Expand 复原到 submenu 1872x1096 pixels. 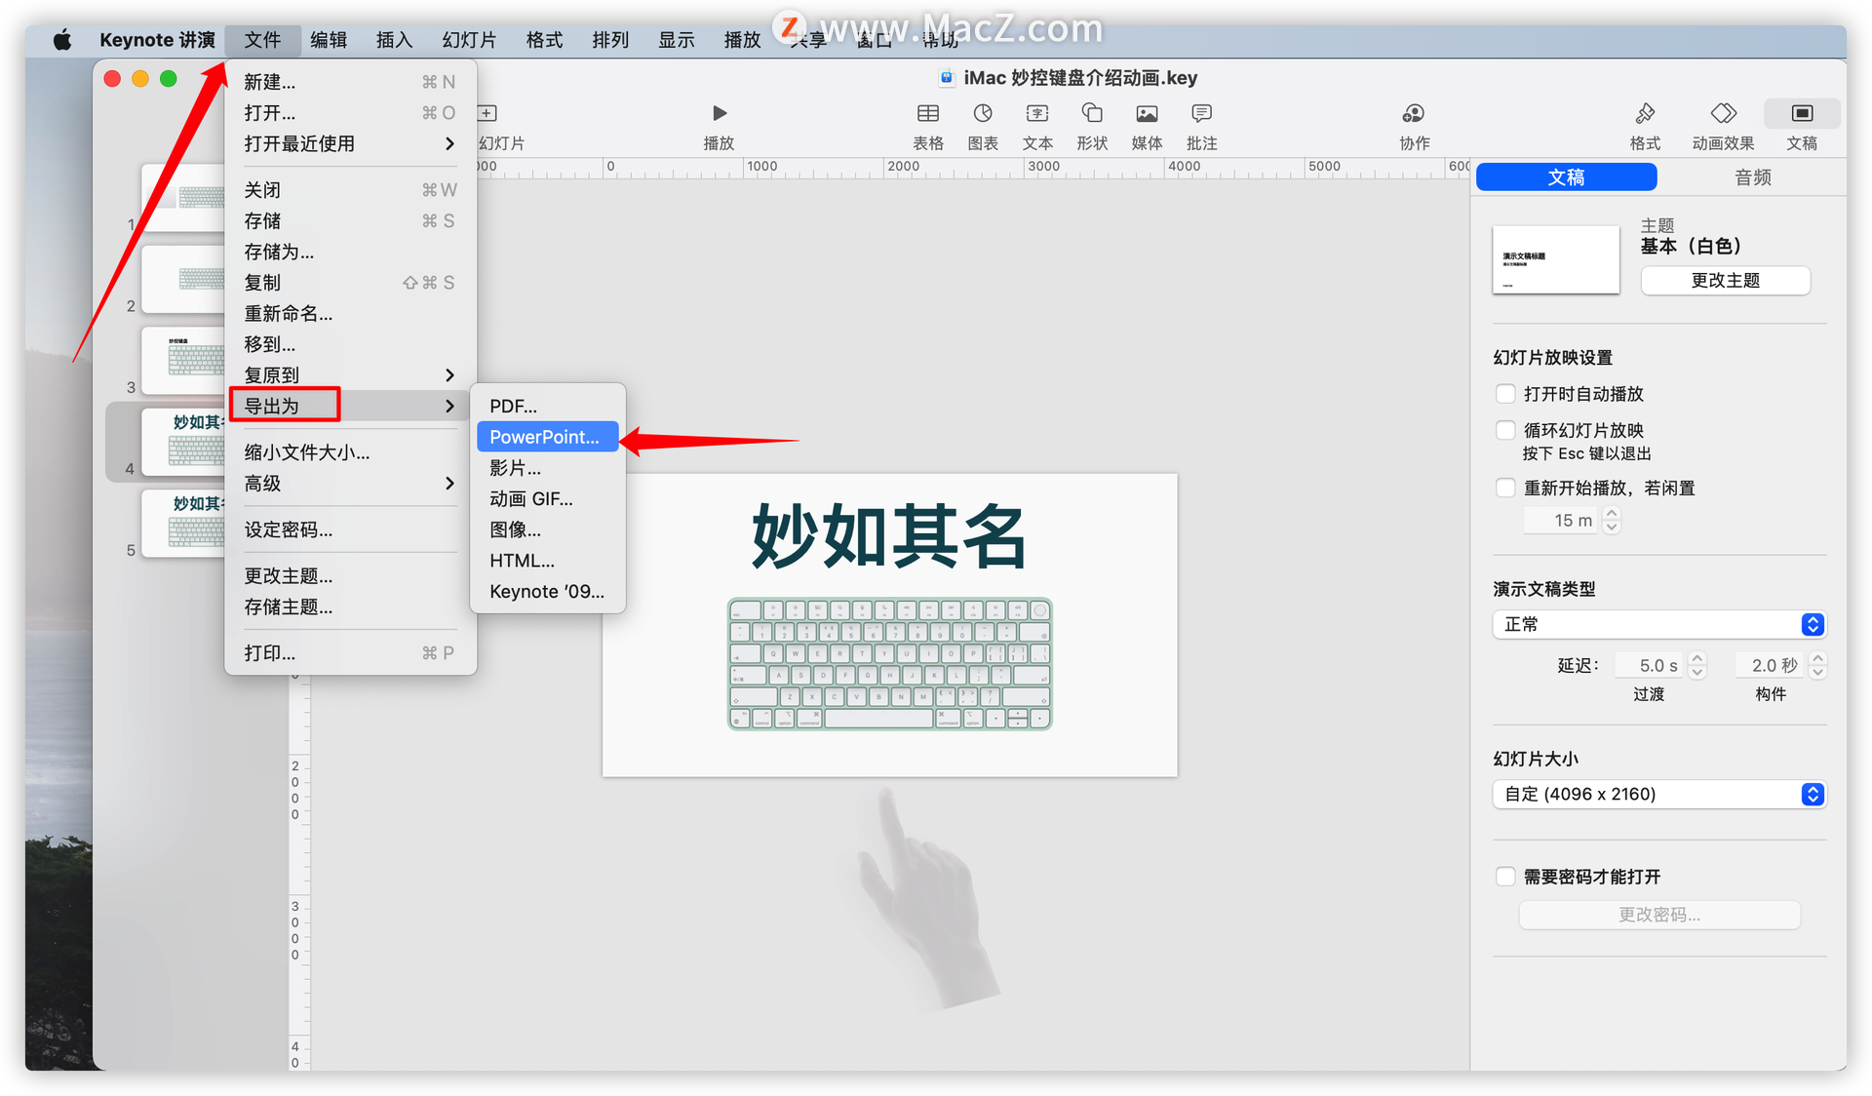coord(350,375)
